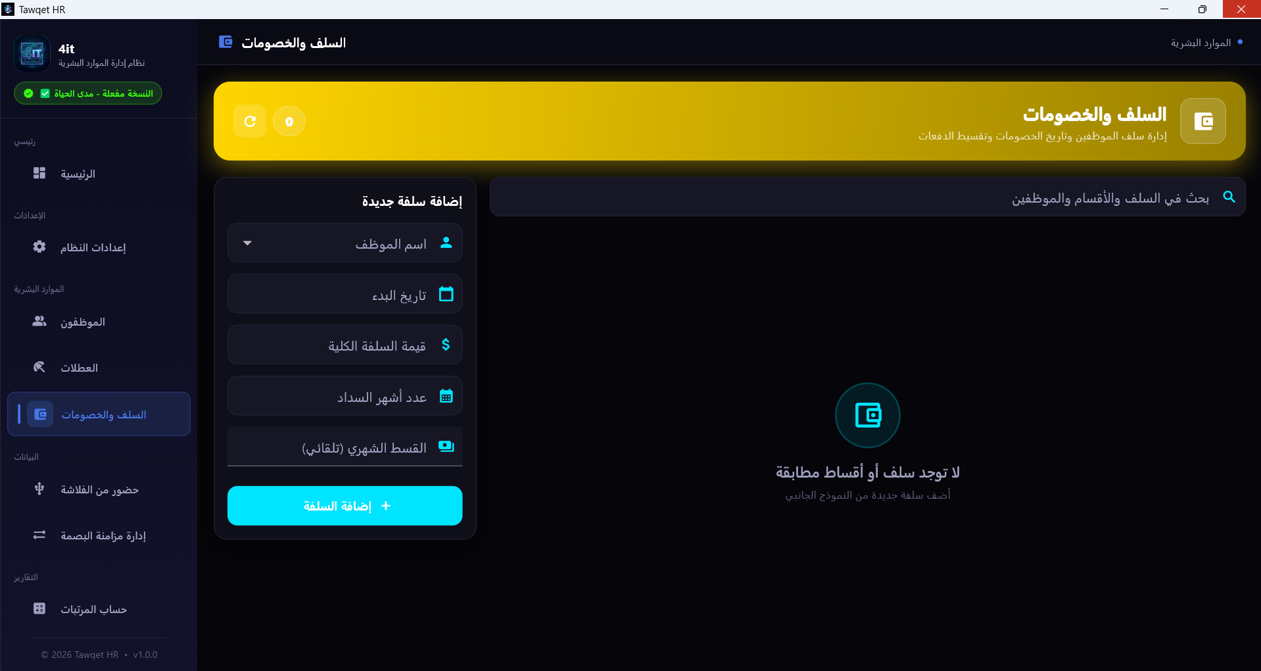Viewport: 1261px width, 671px height.
Task: Click dollar icon in قيمة السلفة الكلية field
Action: click(x=446, y=345)
